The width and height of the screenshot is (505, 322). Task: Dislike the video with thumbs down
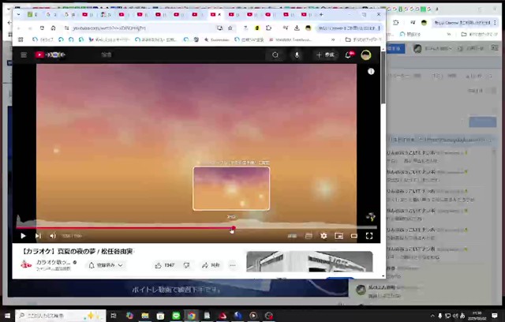click(x=186, y=265)
